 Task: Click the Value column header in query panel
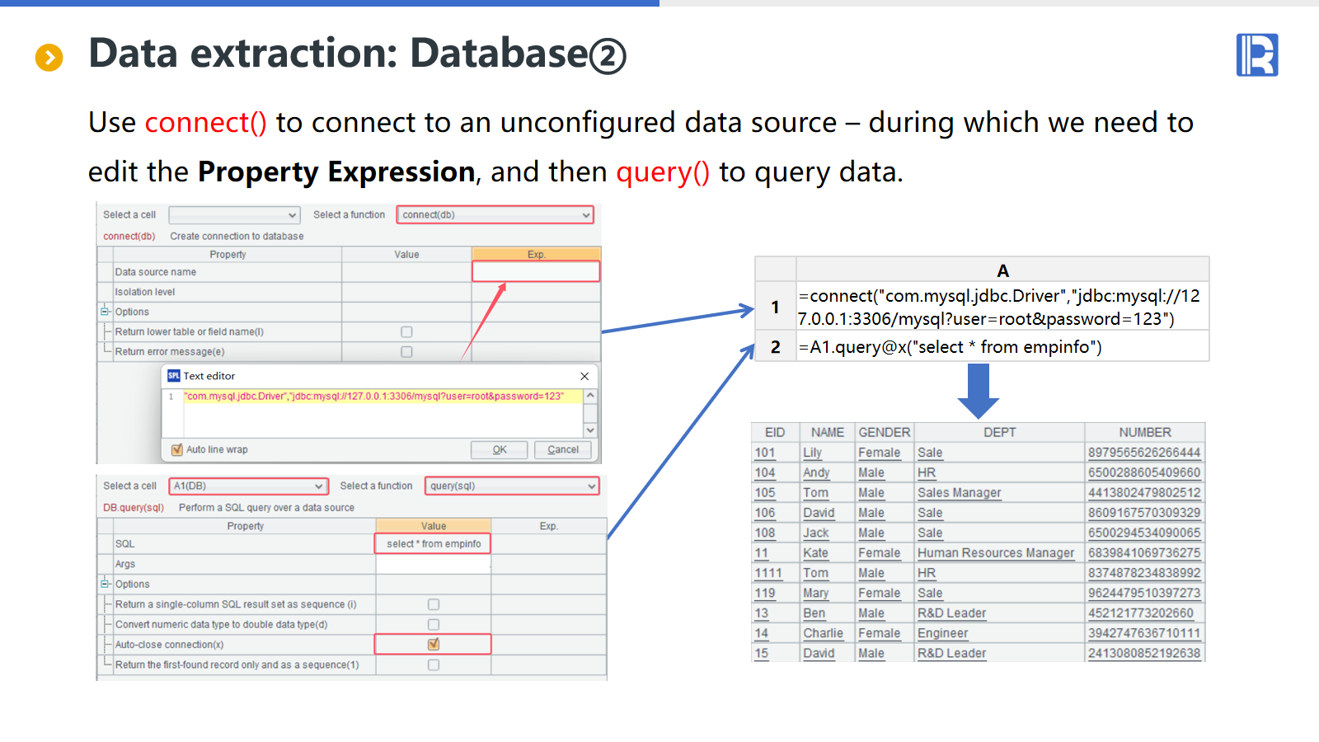click(434, 526)
